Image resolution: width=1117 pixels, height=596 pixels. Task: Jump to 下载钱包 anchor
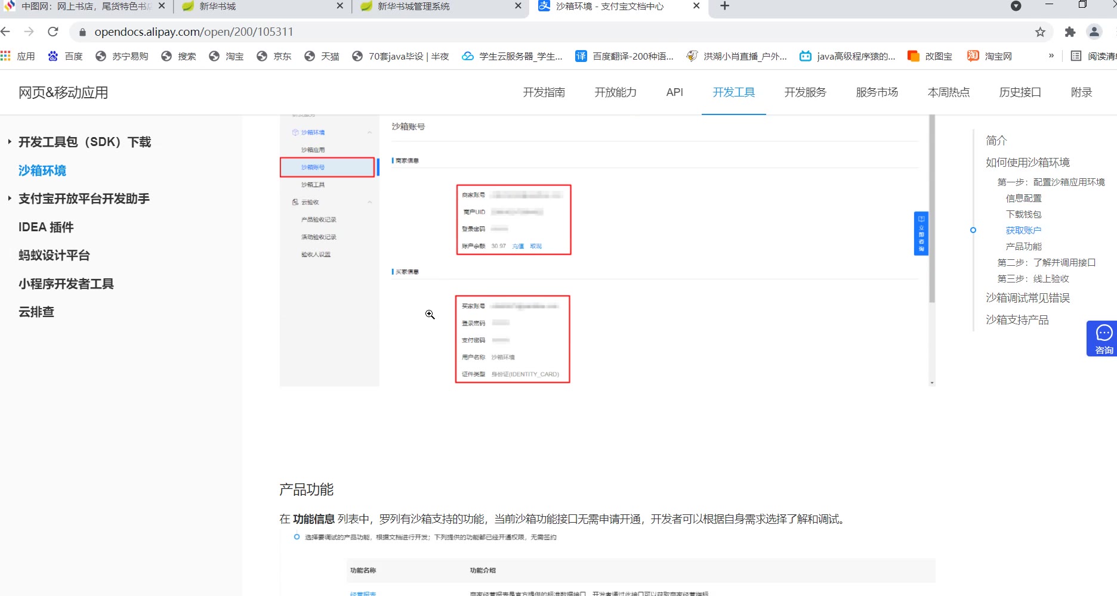coord(1023,214)
